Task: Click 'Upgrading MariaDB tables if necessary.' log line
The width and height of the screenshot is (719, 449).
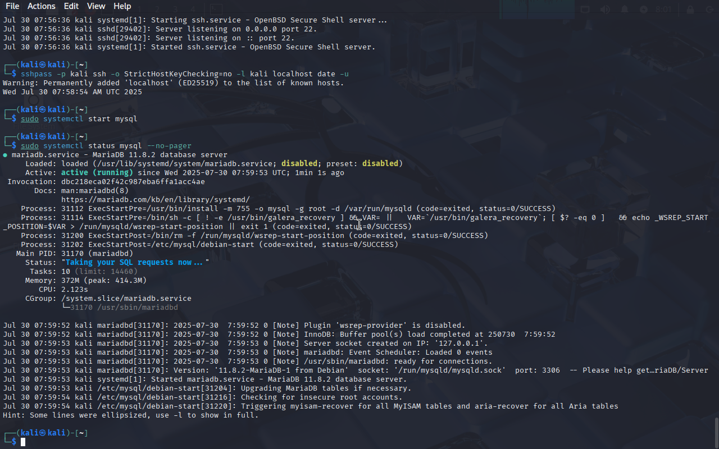Action: pyautogui.click(x=207, y=388)
